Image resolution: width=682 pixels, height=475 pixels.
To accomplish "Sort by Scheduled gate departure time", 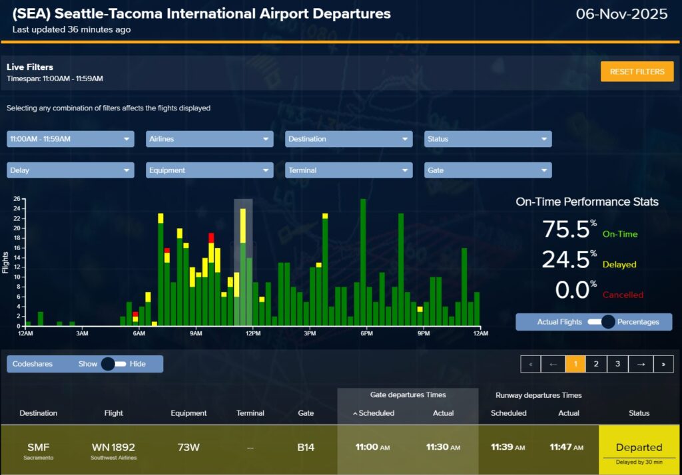I will 373,413.
